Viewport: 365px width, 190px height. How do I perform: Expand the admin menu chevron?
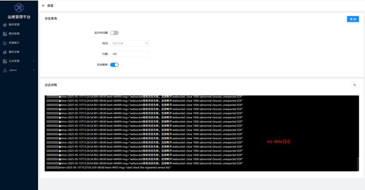coord(34,70)
